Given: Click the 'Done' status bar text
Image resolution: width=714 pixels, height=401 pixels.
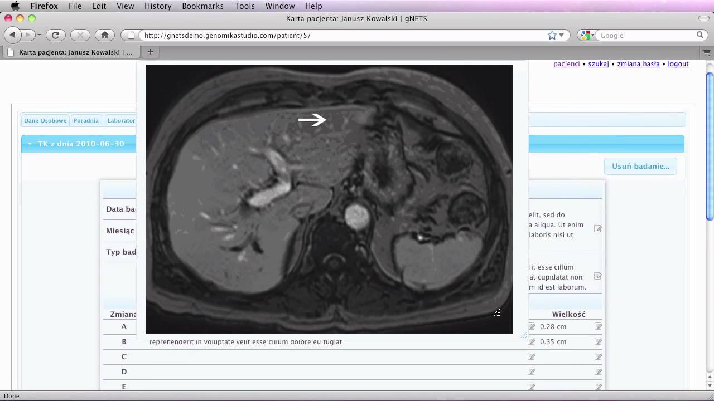Looking at the screenshot, I should (x=11, y=396).
